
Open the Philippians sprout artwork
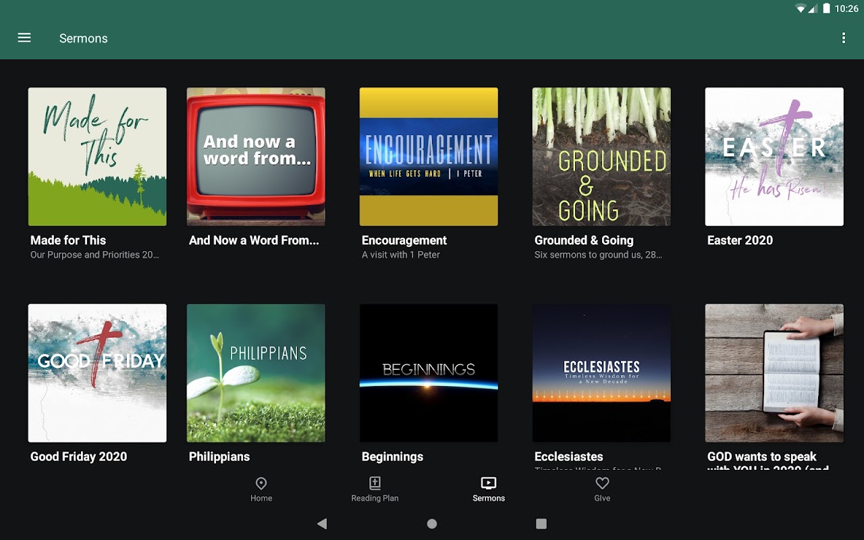tap(256, 373)
